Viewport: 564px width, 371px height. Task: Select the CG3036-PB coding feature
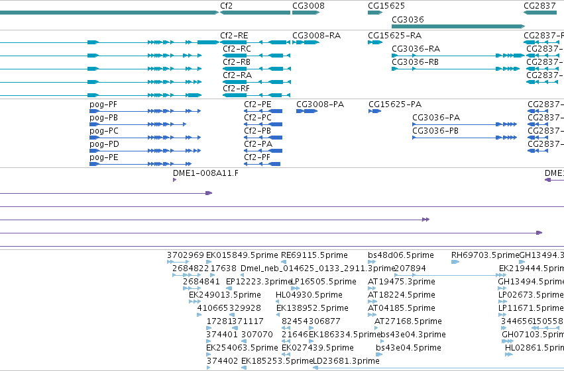click(x=465, y=138)
